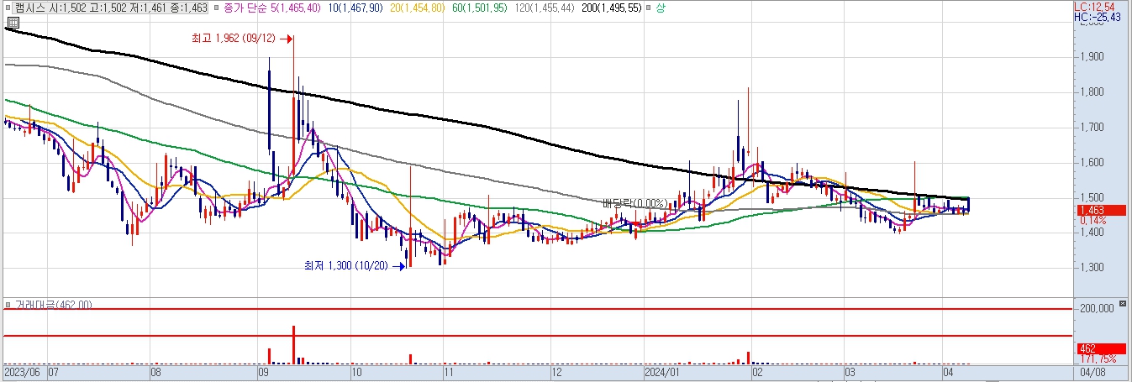Click the 거래대금(462.00) volume panel label
The width and height of the screenshot is (1132, 382).
tap(52, 304)
